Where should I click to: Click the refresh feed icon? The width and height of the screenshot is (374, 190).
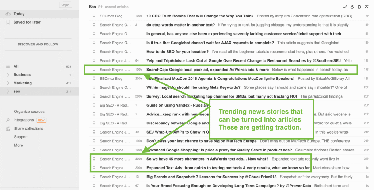(x=352, y=7)
